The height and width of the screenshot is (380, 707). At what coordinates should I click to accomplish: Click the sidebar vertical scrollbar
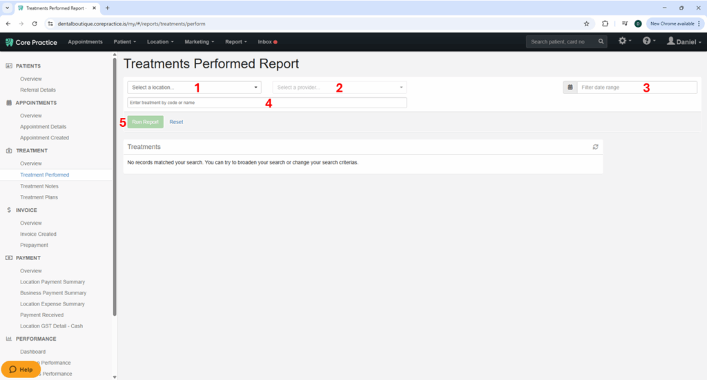click(115, 187)
